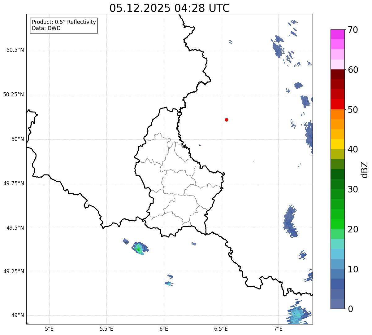Click the green-core radar echo southwest of Luxembourg
Image resolution: width=372 pixels, height=335 pixels.
coord(139,248)
